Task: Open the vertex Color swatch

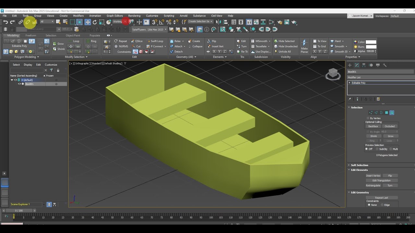Action: coord(371,42)
